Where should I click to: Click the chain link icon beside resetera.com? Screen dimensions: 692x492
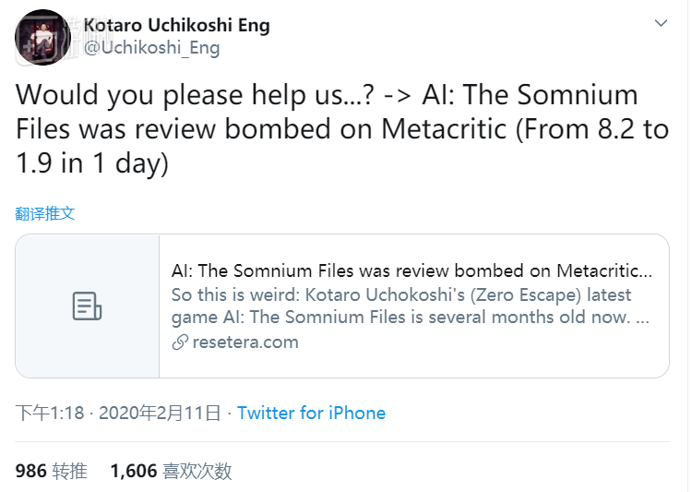[x=180, y=342]
